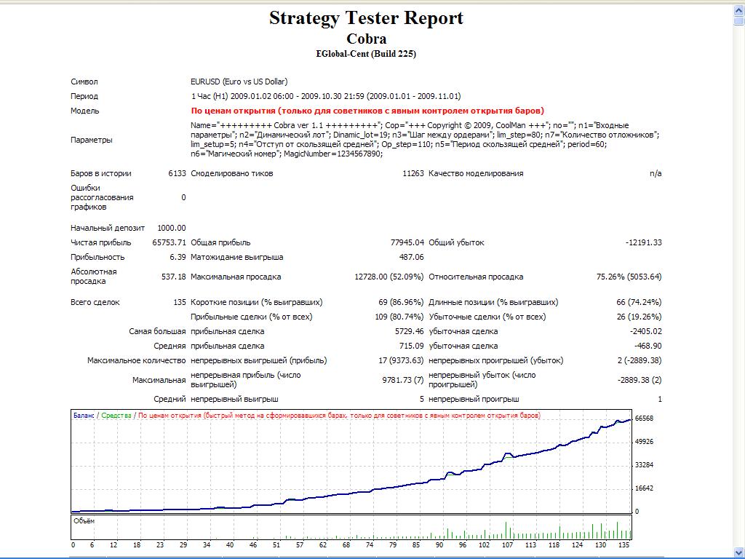The image size is (745, 559).
Task: Click the maximal drawdown value 12728.00 (52.09%)
Action: point(389,277)
